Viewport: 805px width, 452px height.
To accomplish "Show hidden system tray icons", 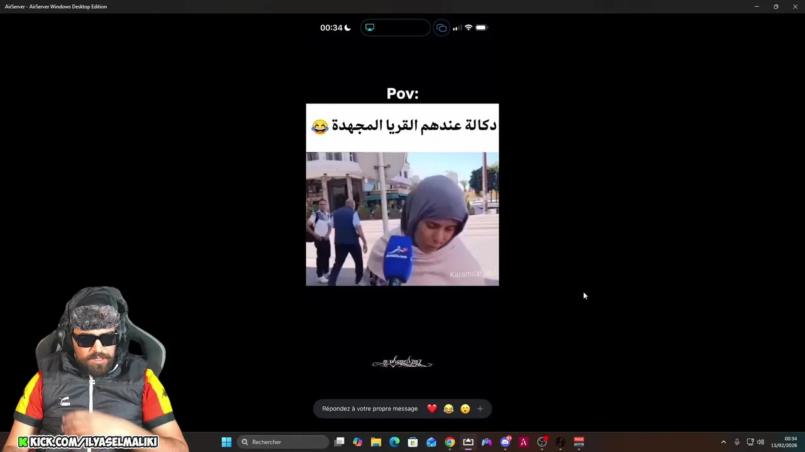I will [723, 442].
